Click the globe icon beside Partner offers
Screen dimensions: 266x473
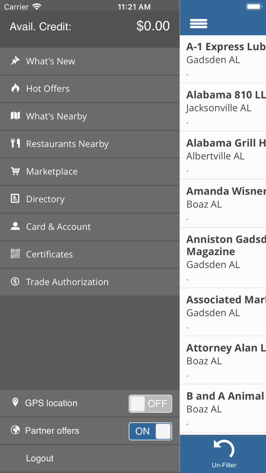click(x=15, y=430)
